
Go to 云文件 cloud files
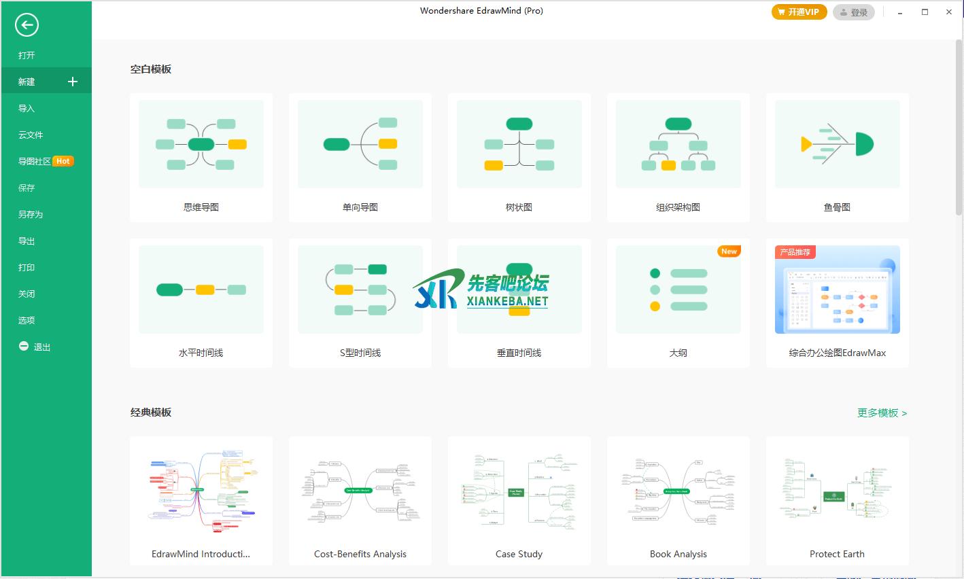pyautogui.click(x=31, y=135)
